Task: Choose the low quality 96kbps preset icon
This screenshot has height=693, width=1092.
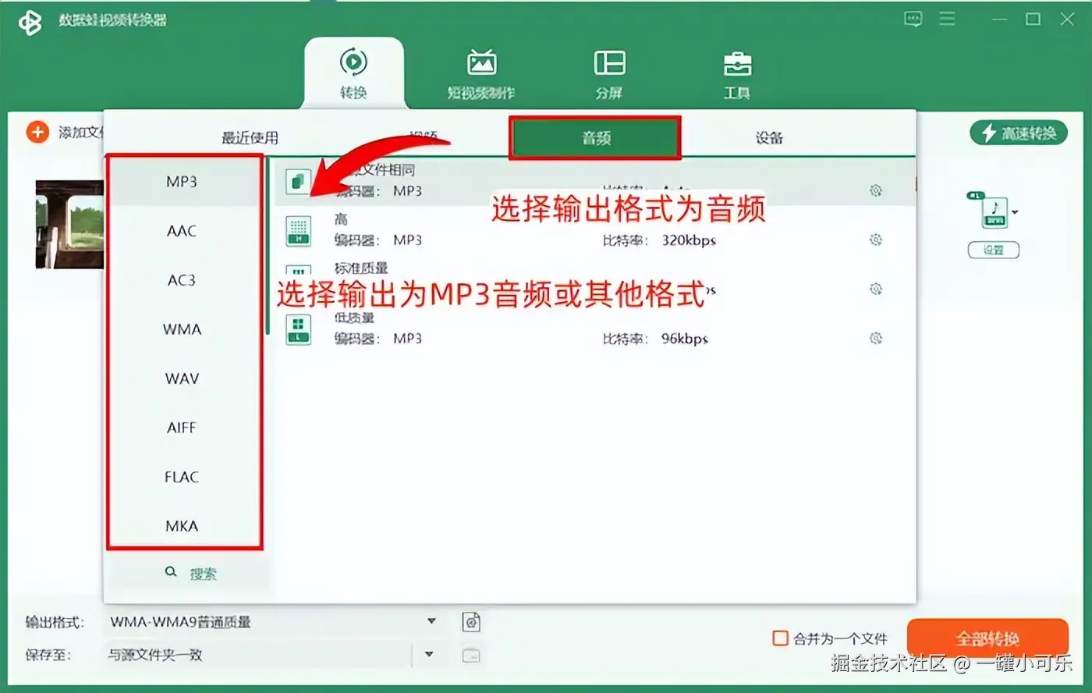Action: click(x=298, y=329)
